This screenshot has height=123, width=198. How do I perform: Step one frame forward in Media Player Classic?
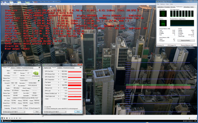[20, 118]
